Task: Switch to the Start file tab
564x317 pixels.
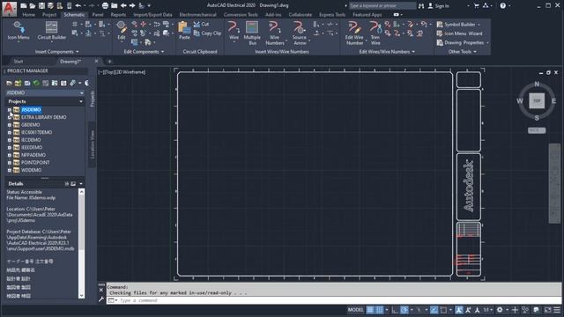Action: 18,62
